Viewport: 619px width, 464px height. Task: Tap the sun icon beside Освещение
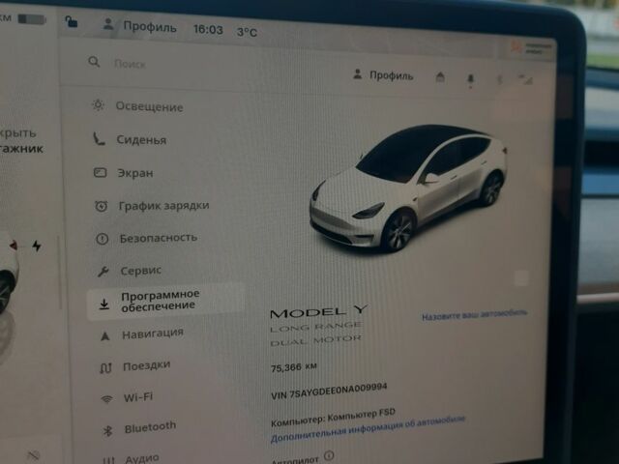[98, 105]
